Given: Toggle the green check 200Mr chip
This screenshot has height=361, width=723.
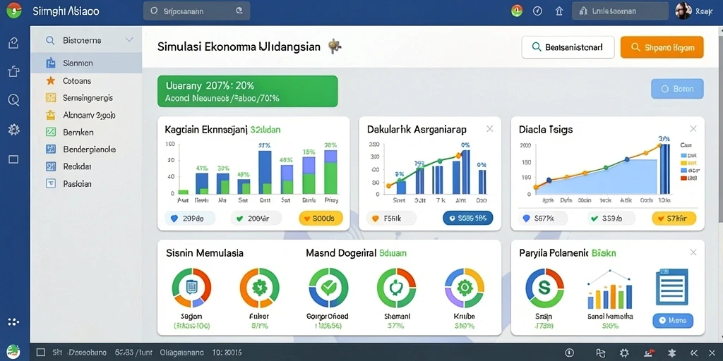Looking at the screenshot, I should click(256, 219).
